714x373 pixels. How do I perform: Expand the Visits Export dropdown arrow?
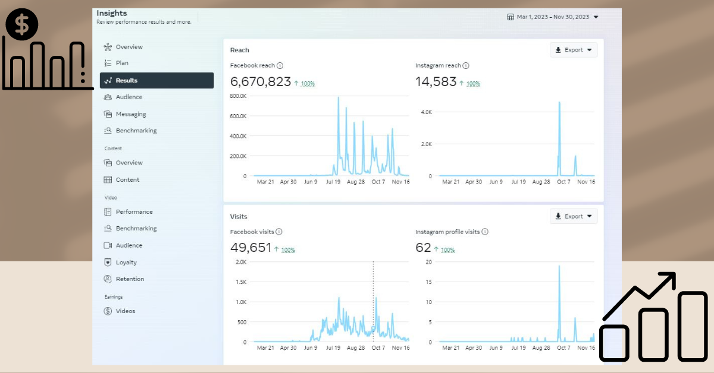(590, 216)
